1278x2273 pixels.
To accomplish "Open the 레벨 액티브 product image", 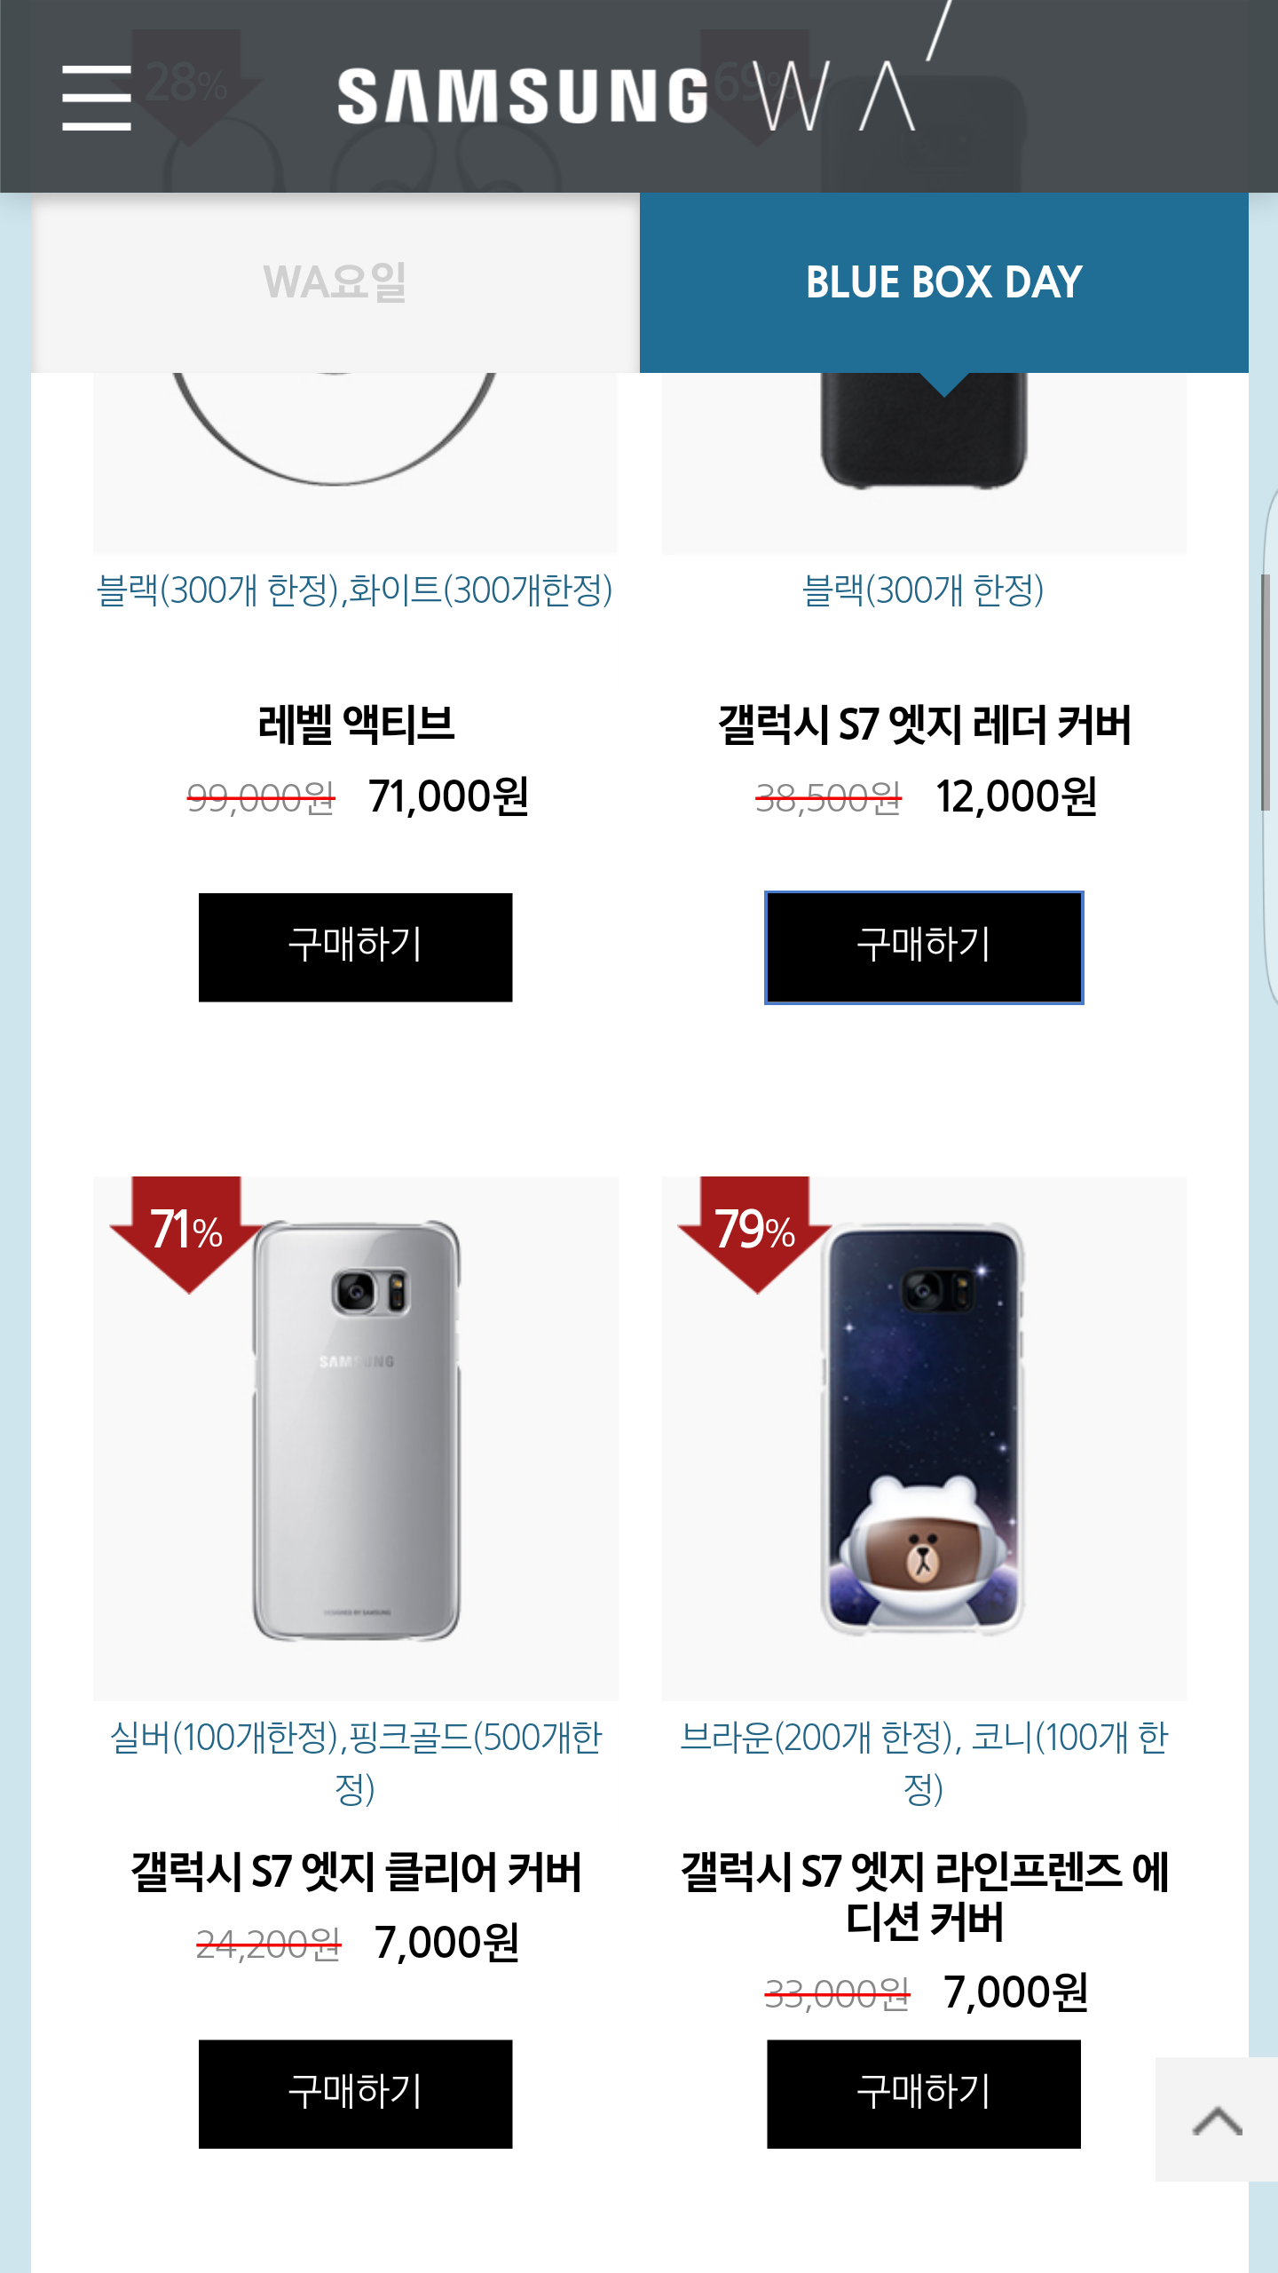I will [356, 463].
